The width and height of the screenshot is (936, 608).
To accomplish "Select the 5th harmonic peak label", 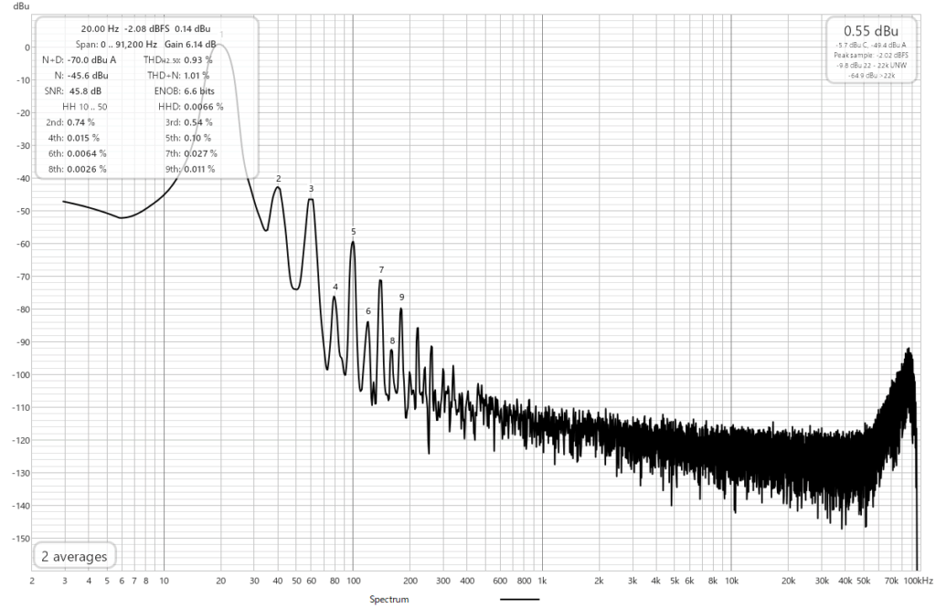I will click(x=353, y=232).
